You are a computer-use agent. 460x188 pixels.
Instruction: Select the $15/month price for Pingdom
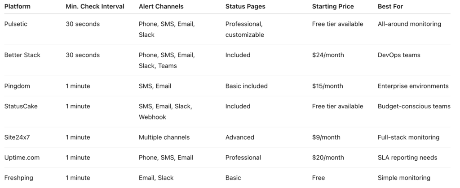click(x=328, y=86)
